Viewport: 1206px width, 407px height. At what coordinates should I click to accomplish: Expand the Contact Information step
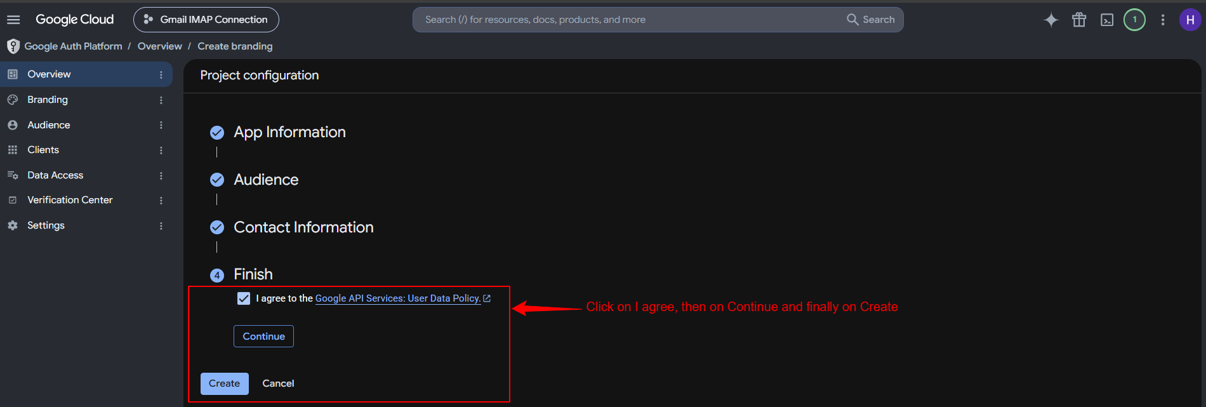303,227
